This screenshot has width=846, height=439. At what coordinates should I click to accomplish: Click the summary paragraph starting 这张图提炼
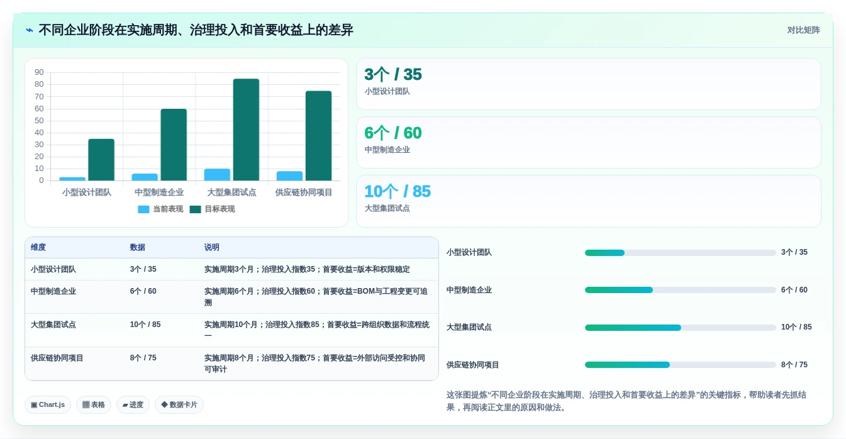click(x=626, y=401)
